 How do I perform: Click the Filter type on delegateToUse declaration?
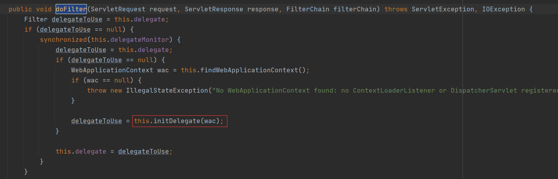[x=36, y=19]
